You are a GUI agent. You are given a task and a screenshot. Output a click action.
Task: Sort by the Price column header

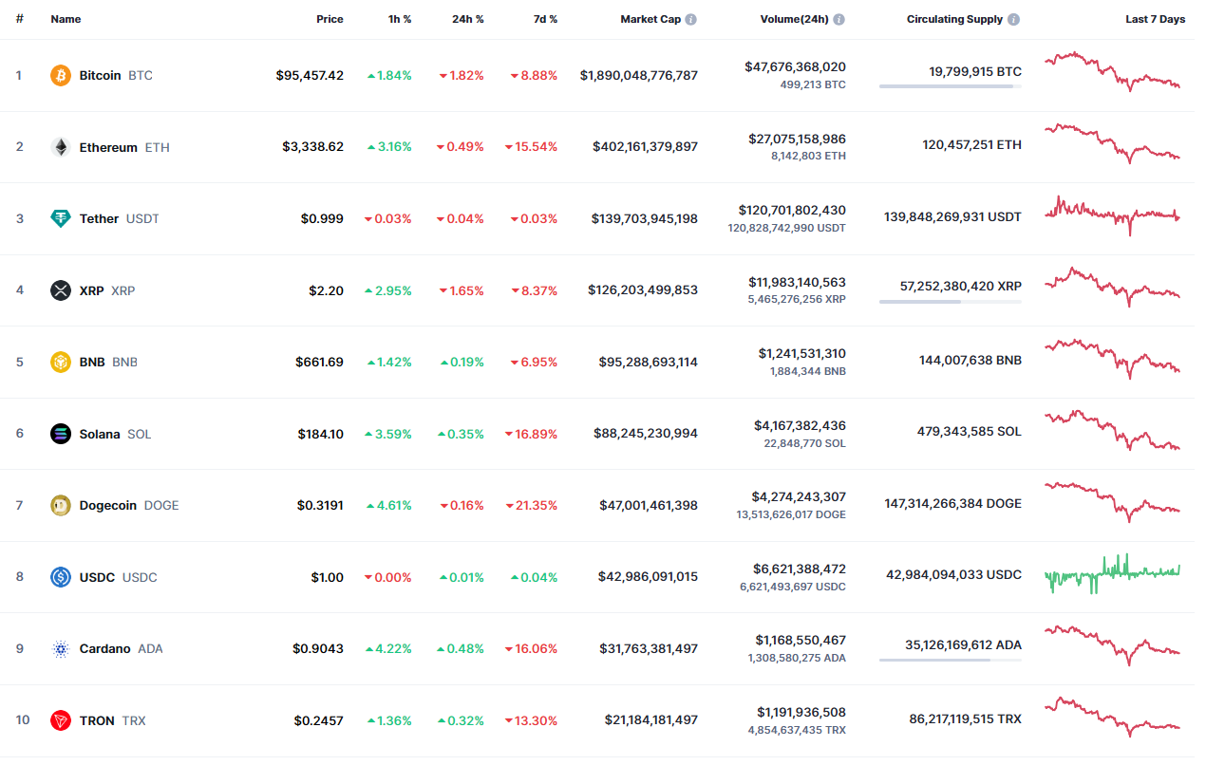coord(330,19)
